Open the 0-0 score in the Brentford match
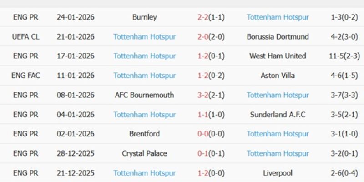 [x=202, y=134]
